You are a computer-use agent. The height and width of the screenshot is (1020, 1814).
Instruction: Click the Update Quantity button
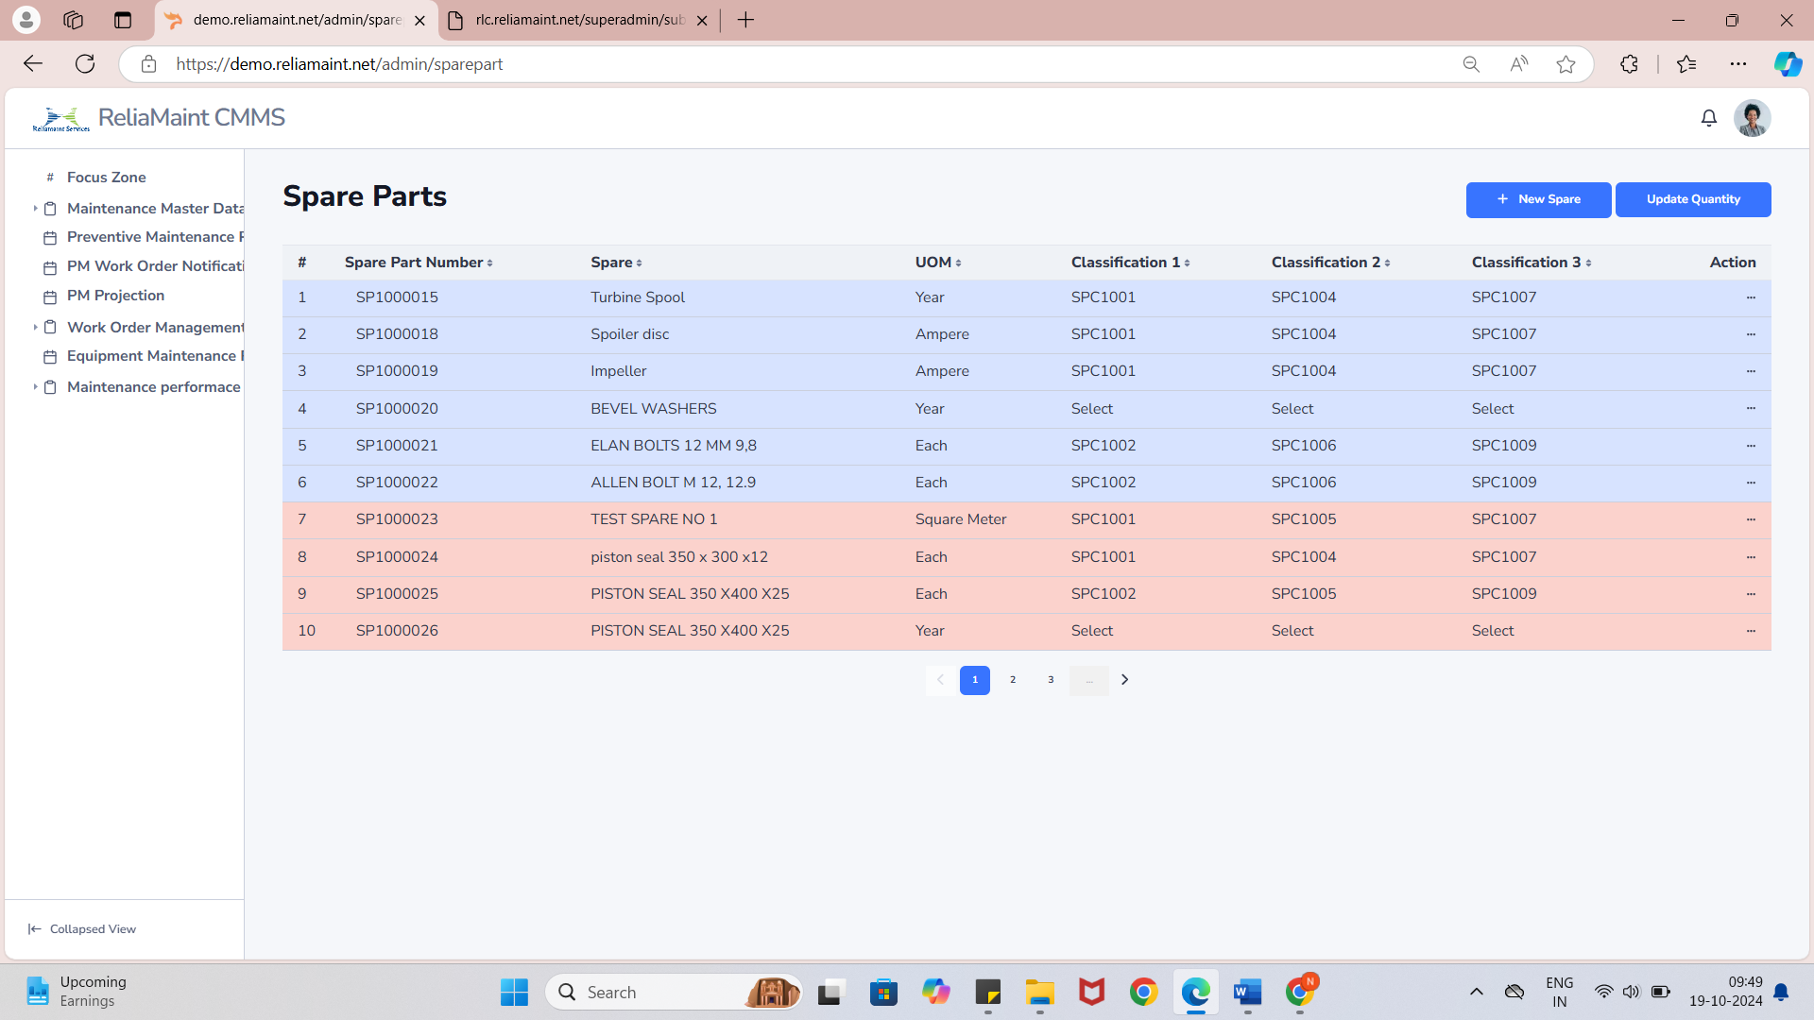coord(1692,199)
